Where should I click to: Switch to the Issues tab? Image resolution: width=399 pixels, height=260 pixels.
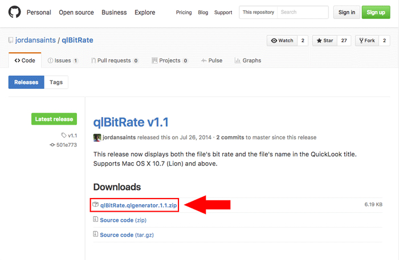[x=63, y=60]
